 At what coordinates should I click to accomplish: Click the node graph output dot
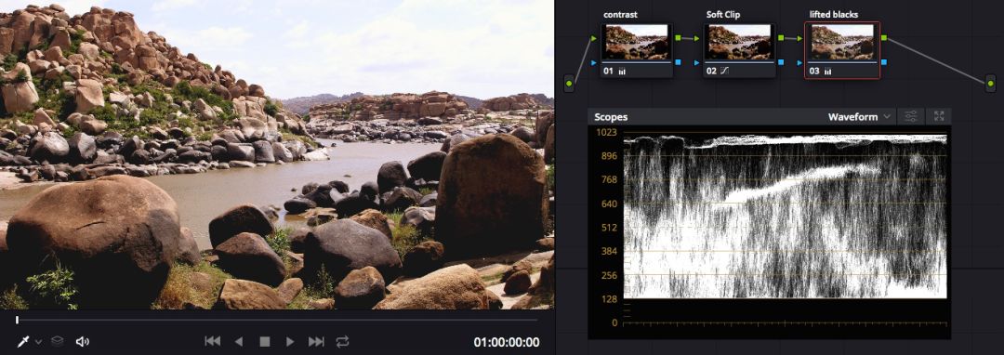tap(991, 83)
